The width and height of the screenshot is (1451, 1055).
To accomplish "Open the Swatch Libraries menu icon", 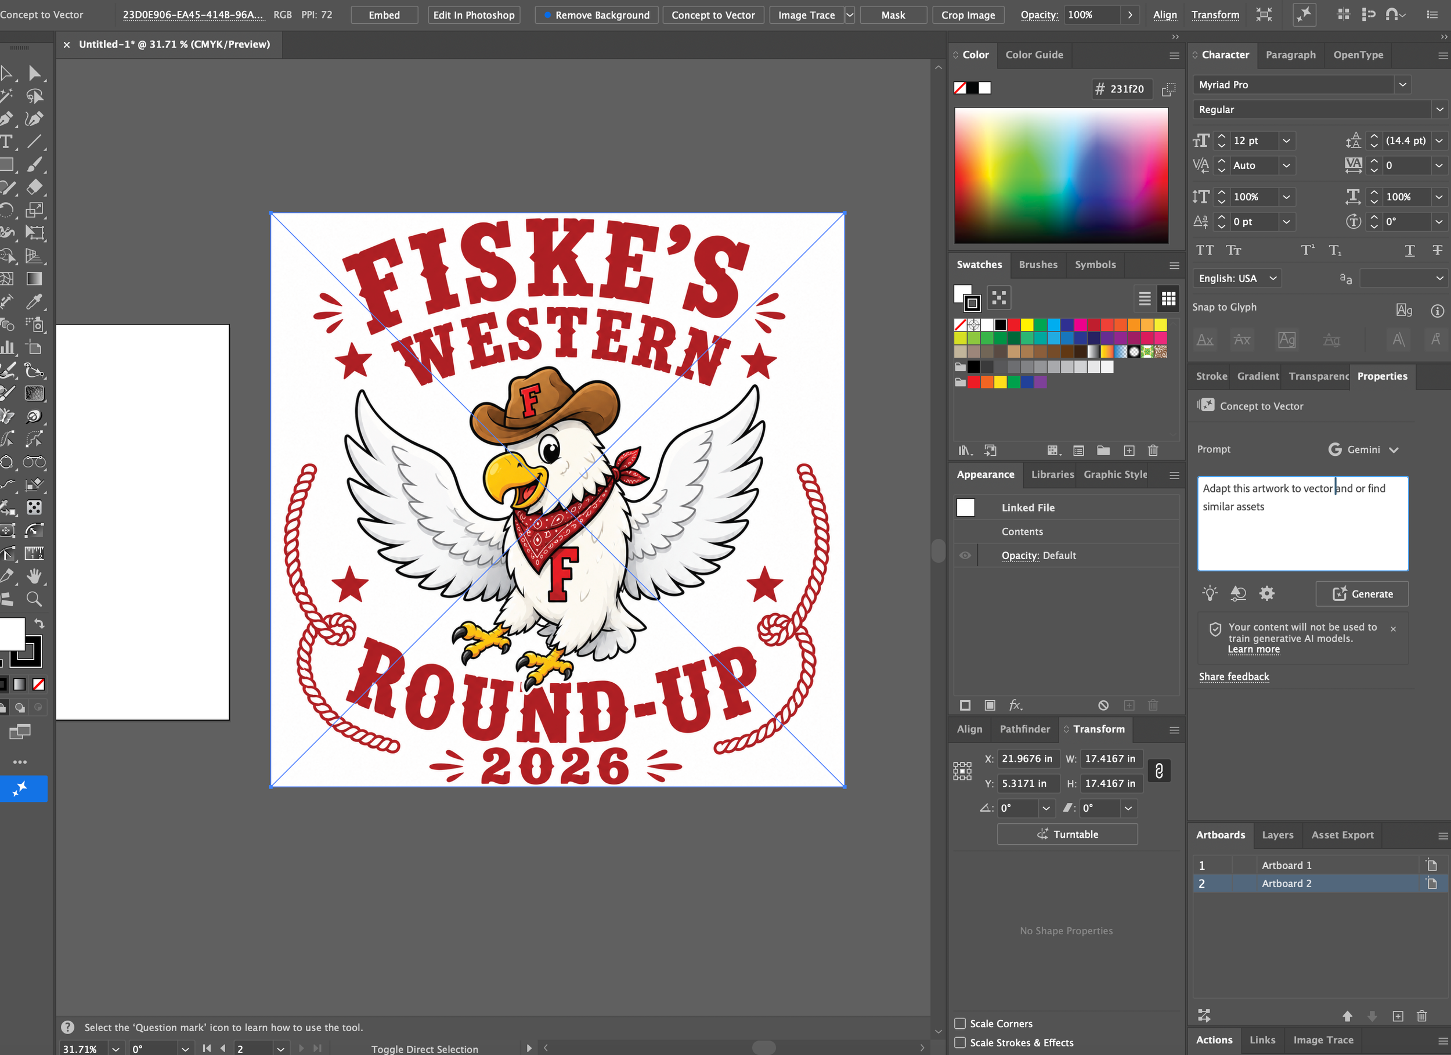I will point(965,451).
